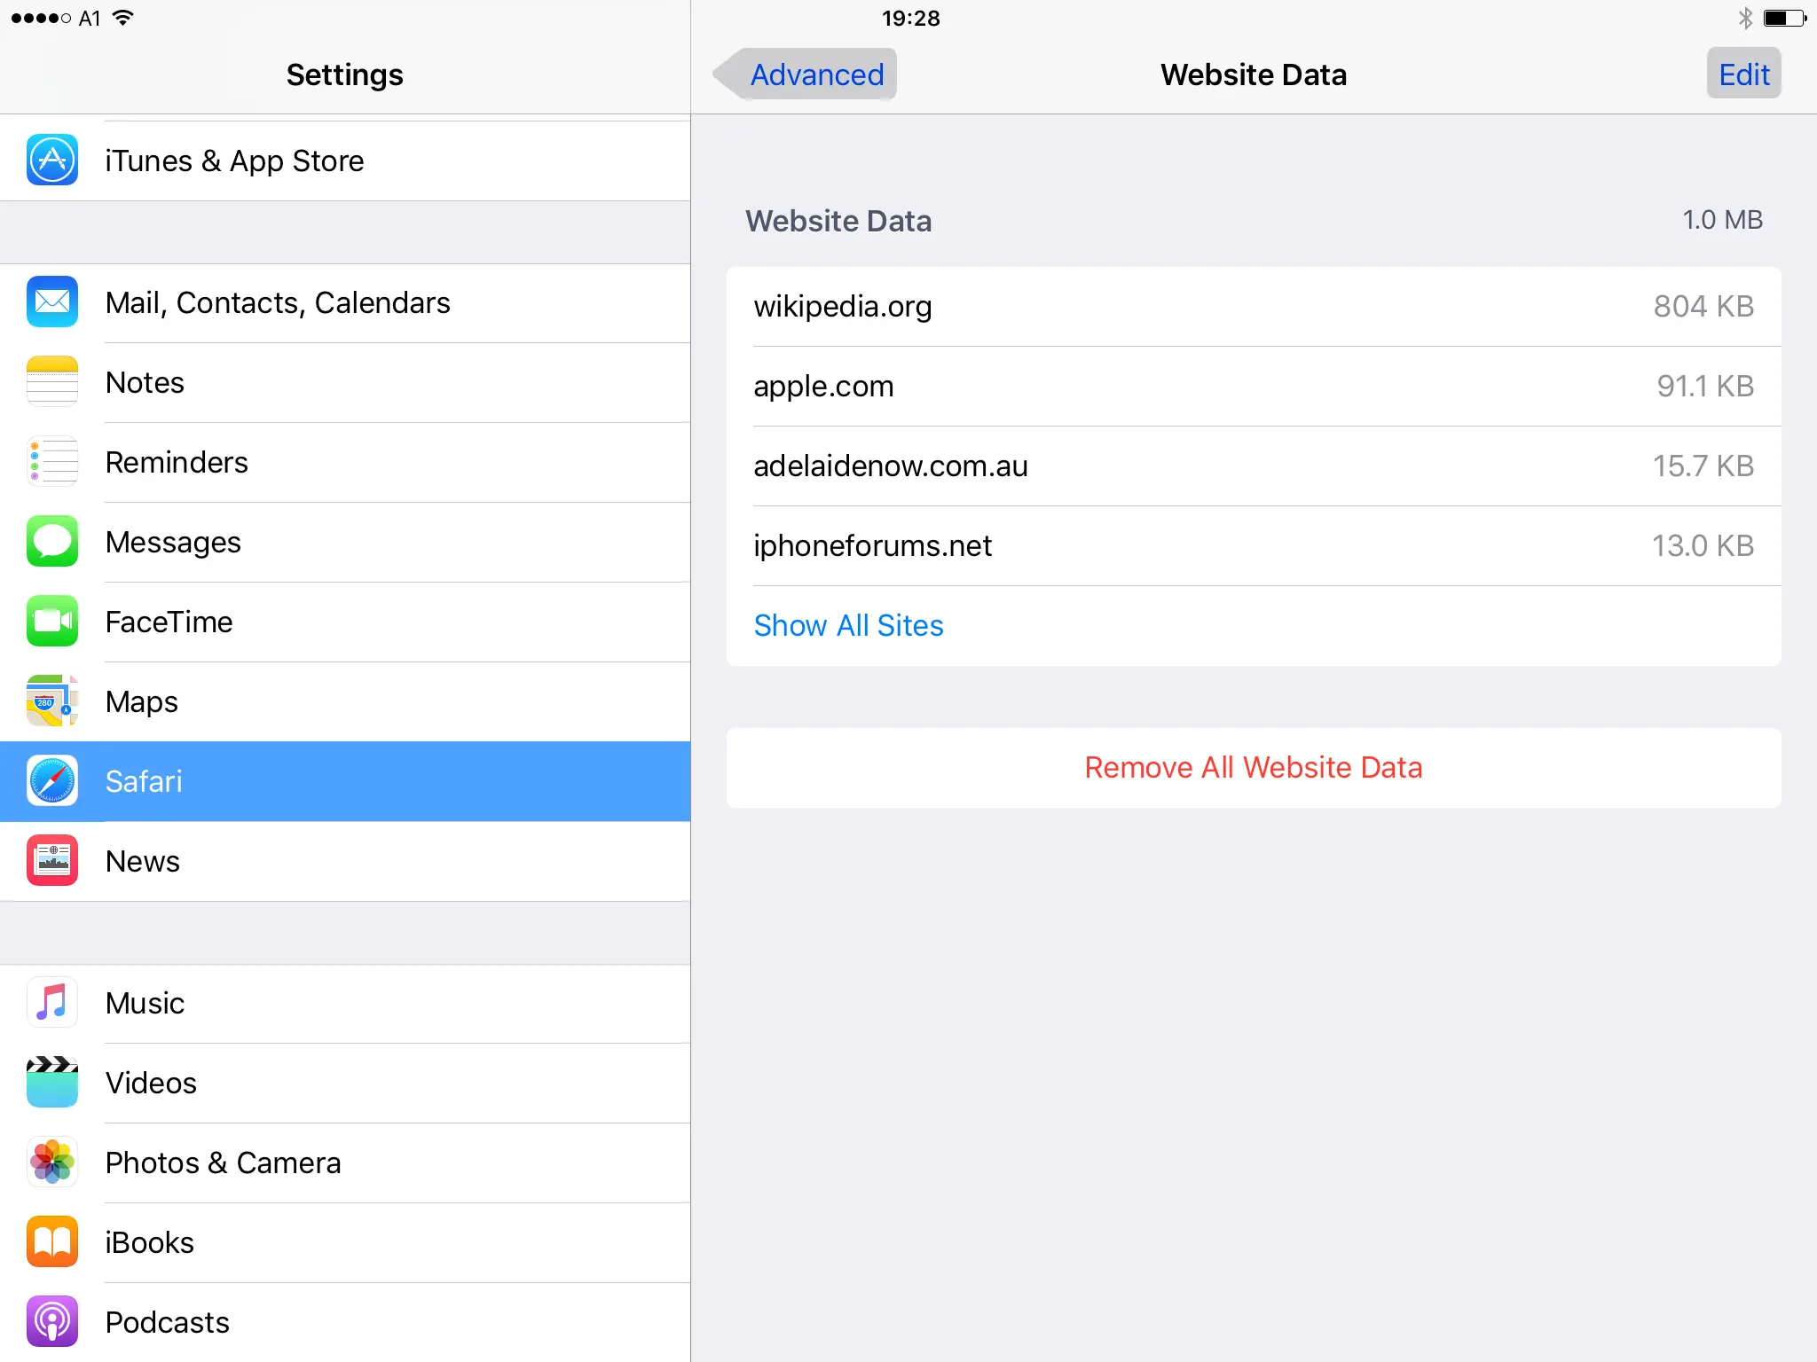Open the Music note icon
This screenshot has height=1362, width=1817.
[x=51, y=1003]
